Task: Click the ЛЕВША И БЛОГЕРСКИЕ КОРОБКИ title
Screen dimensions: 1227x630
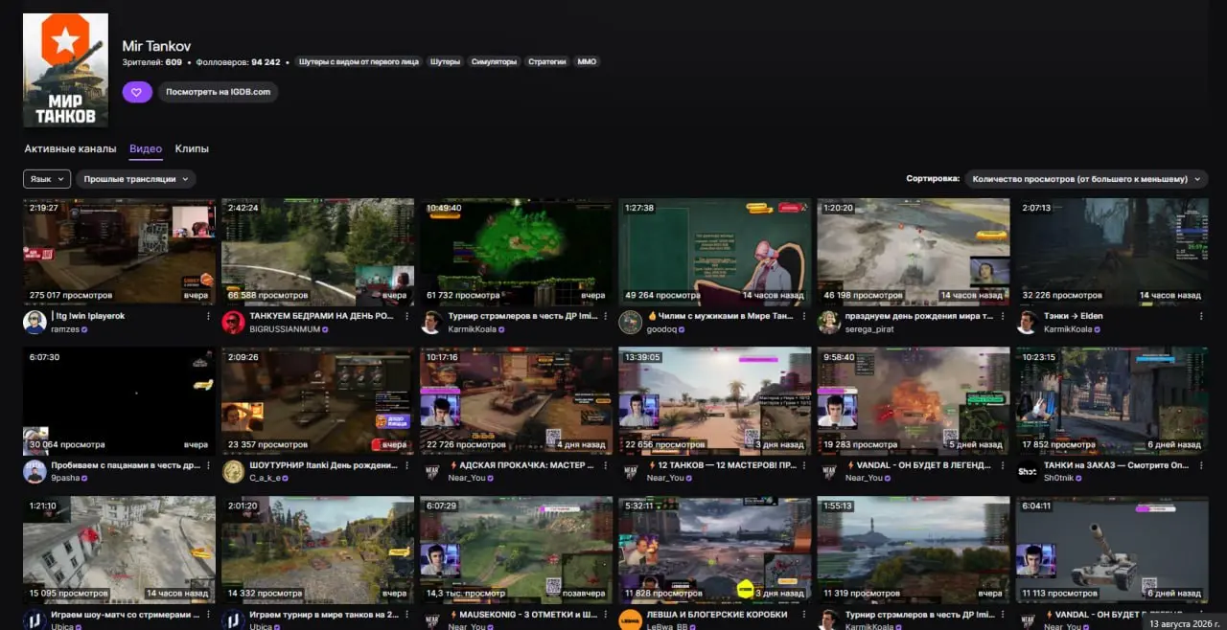Action: pyautogui.click(x=717, y=615)
